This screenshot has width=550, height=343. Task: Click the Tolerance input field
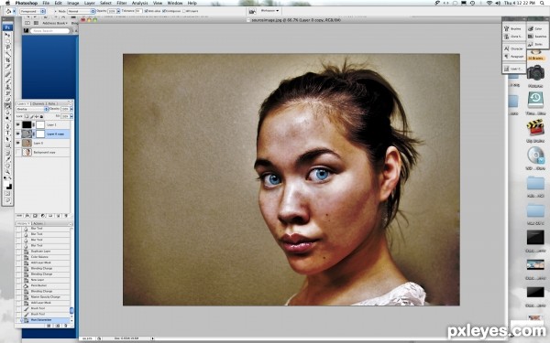tap(138, 11)
